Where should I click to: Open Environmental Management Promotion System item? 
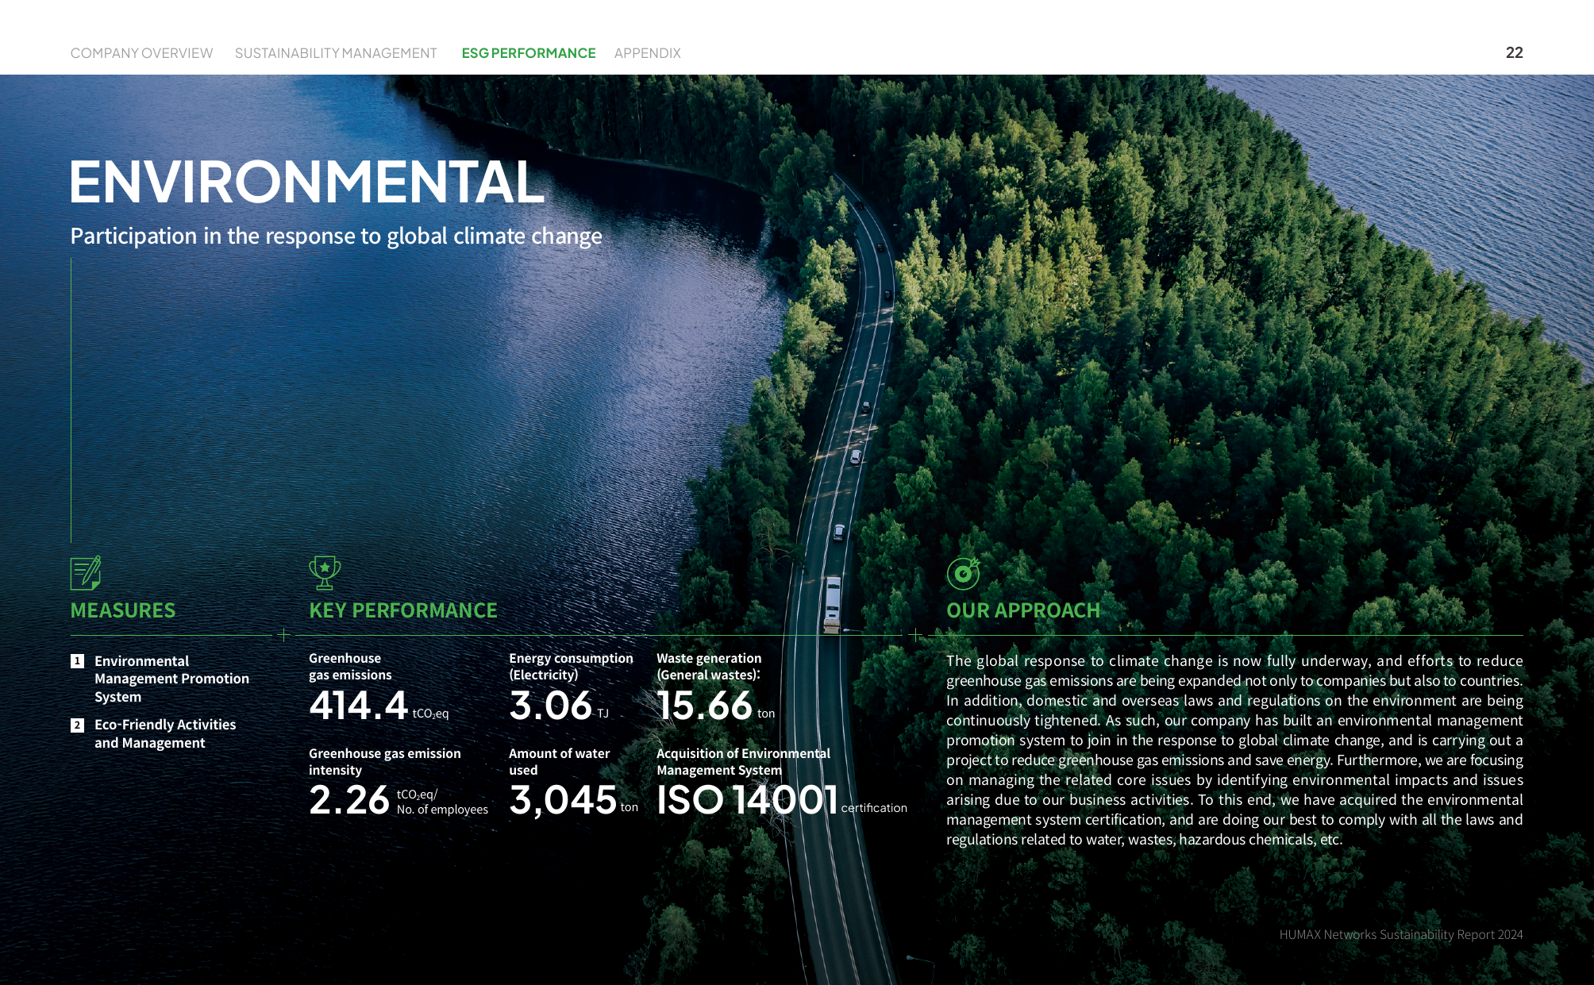(171, 679)
